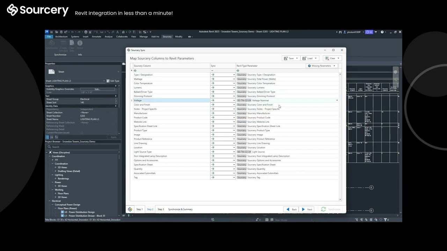This screenshot has height=251, width=447.
Task: Click the sync arrow icon for Wattage row
Action: 213,79
